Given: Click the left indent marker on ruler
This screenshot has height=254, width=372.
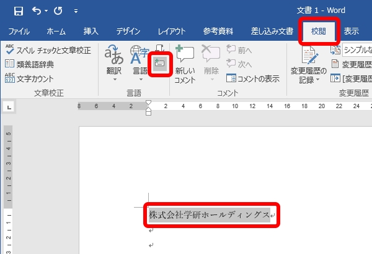Looking at the screenshot, I should point(148,113).
